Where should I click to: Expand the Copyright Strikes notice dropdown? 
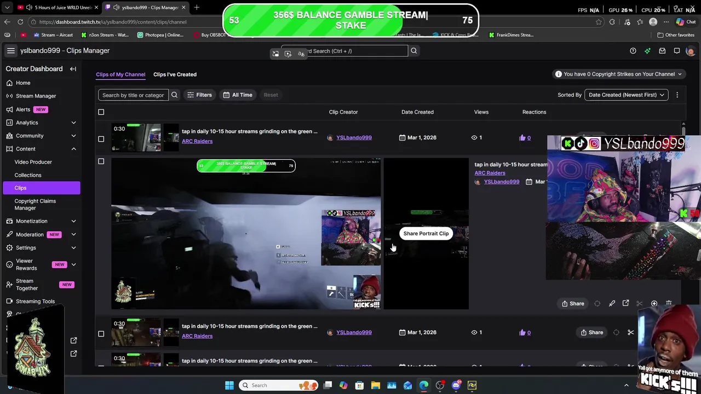coord(618,74)
